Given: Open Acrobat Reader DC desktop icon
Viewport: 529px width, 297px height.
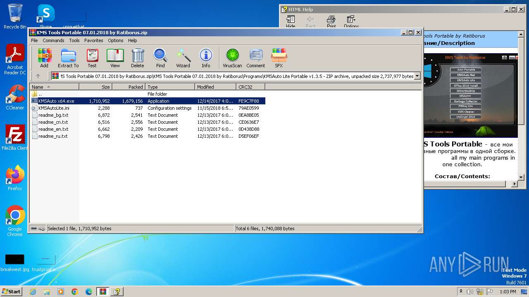Looking at the screenshot, I should (x=15, y=60).
